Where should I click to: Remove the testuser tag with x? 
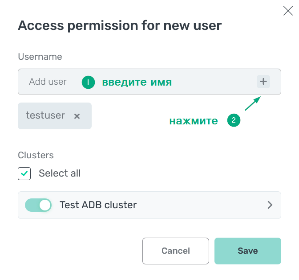[x=77, y=116]
